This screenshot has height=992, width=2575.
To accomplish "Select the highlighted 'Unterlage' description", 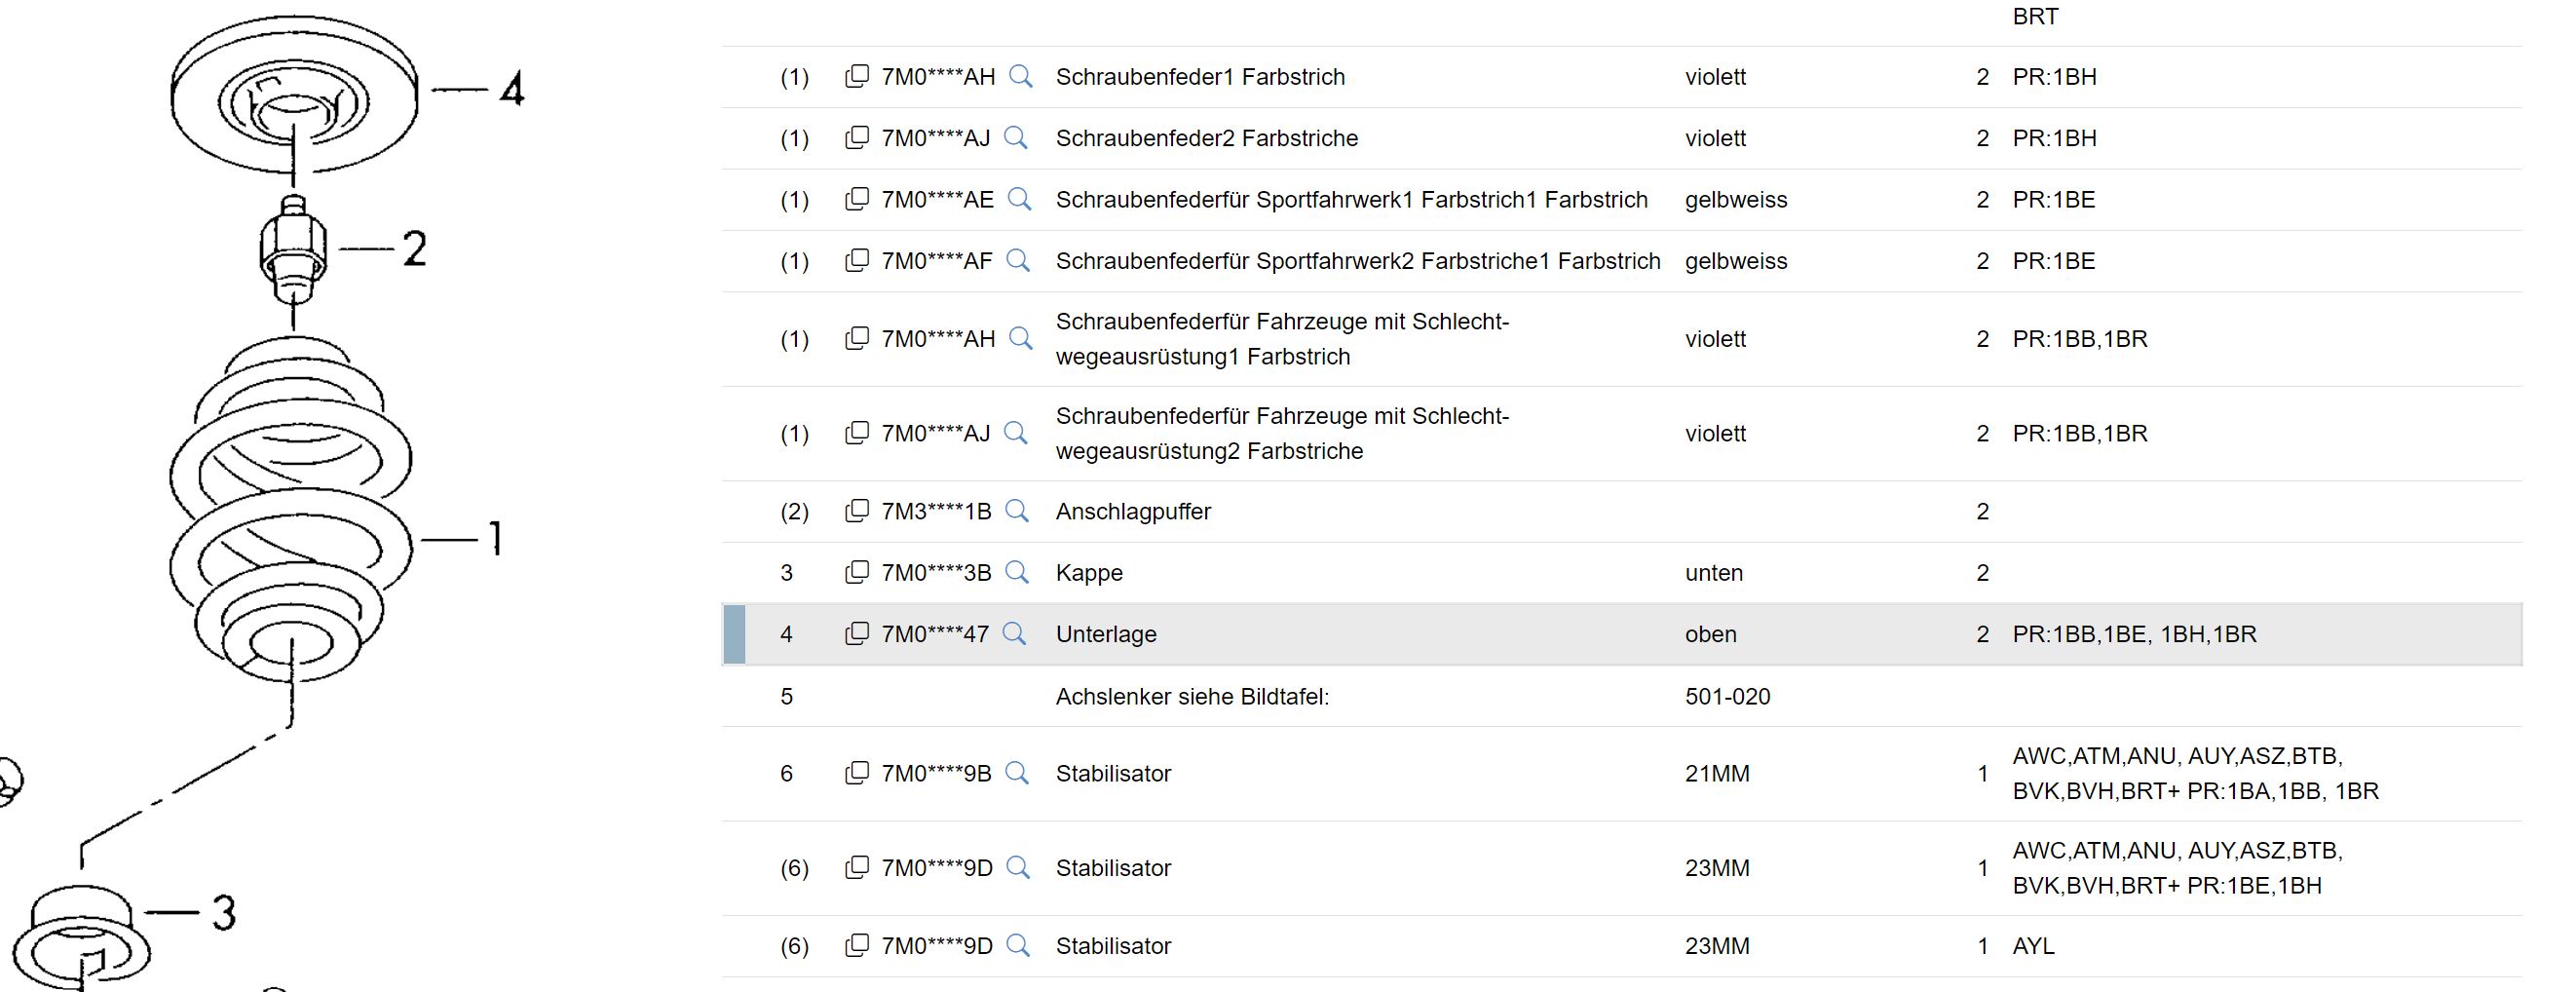I will pos(1106,635).
